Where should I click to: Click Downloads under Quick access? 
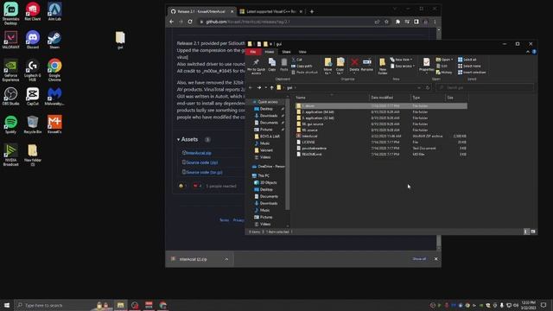[x=269, y=116]
